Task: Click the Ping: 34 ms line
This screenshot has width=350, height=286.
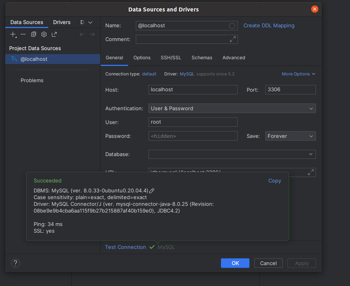Action: 48,224
